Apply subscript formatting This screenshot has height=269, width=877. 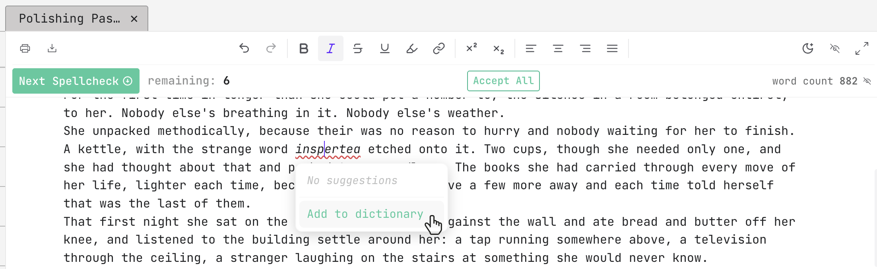(x=499, y=48)
